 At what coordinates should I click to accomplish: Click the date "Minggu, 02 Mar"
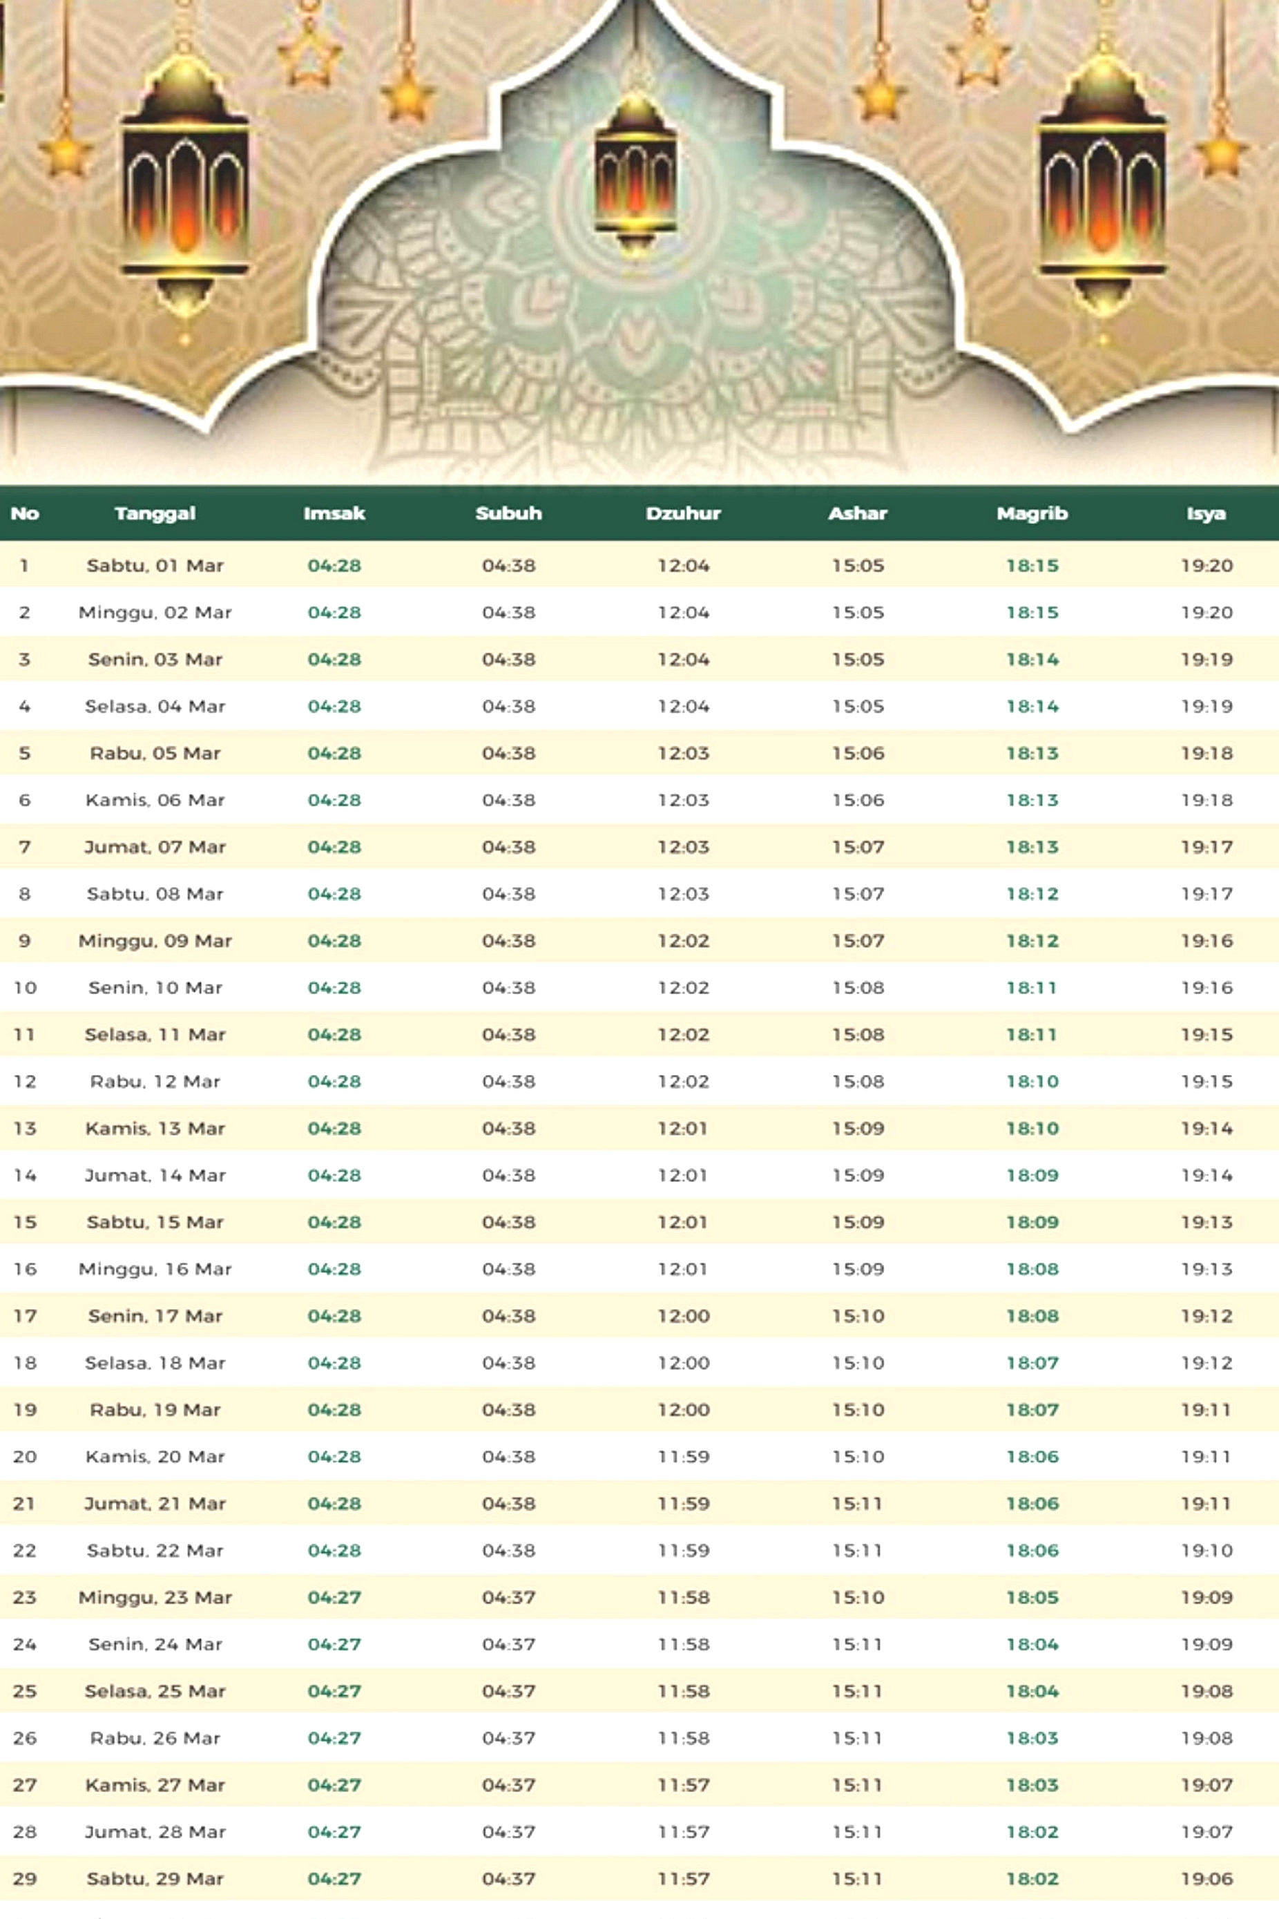click(x=155, y=613)
